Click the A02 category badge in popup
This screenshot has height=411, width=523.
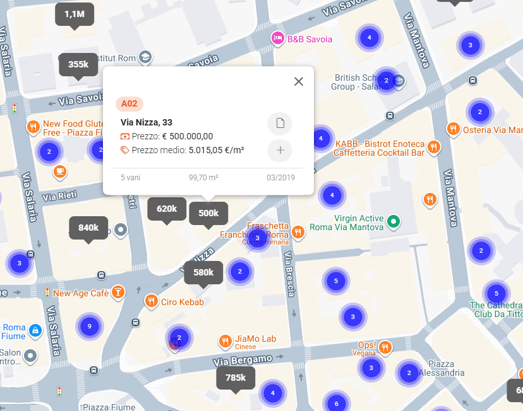129,104
